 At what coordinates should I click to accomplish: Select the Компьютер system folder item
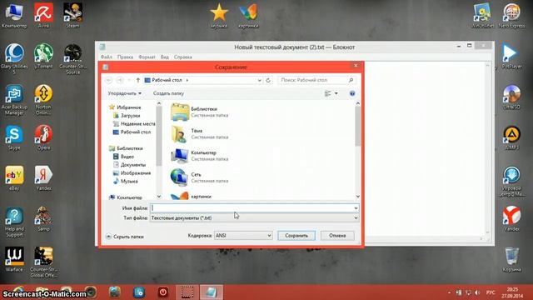point(201,156)
